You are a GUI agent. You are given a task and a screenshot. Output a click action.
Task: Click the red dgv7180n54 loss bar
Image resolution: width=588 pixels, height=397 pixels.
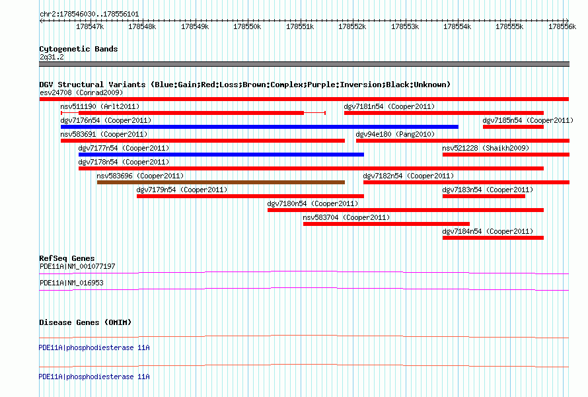406,210
